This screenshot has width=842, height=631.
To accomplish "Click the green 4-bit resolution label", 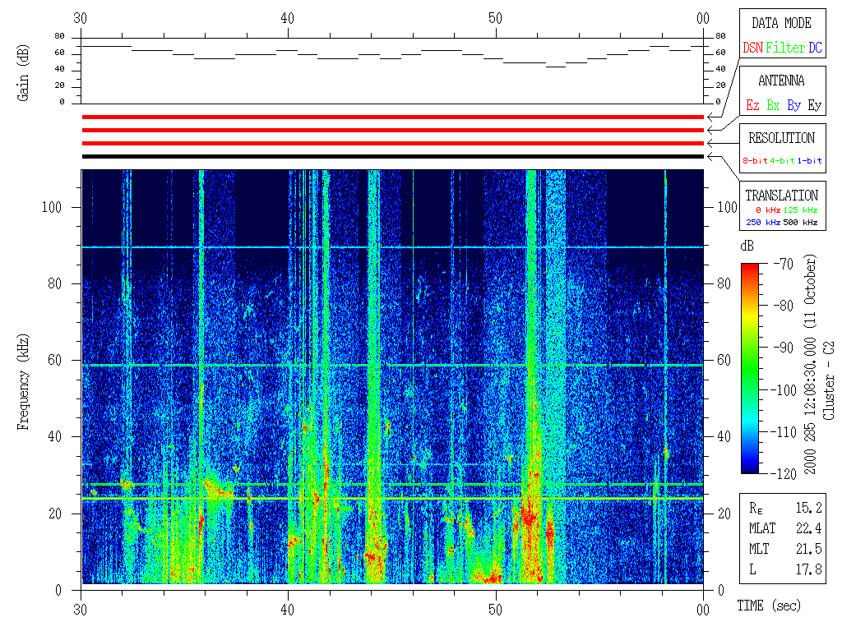I will [782, 161].
